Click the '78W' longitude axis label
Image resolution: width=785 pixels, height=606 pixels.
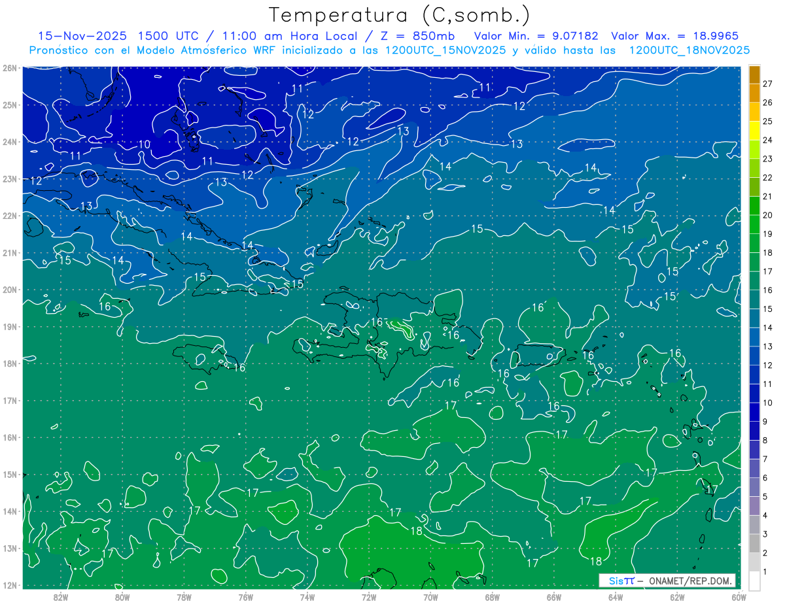point(184,598)
